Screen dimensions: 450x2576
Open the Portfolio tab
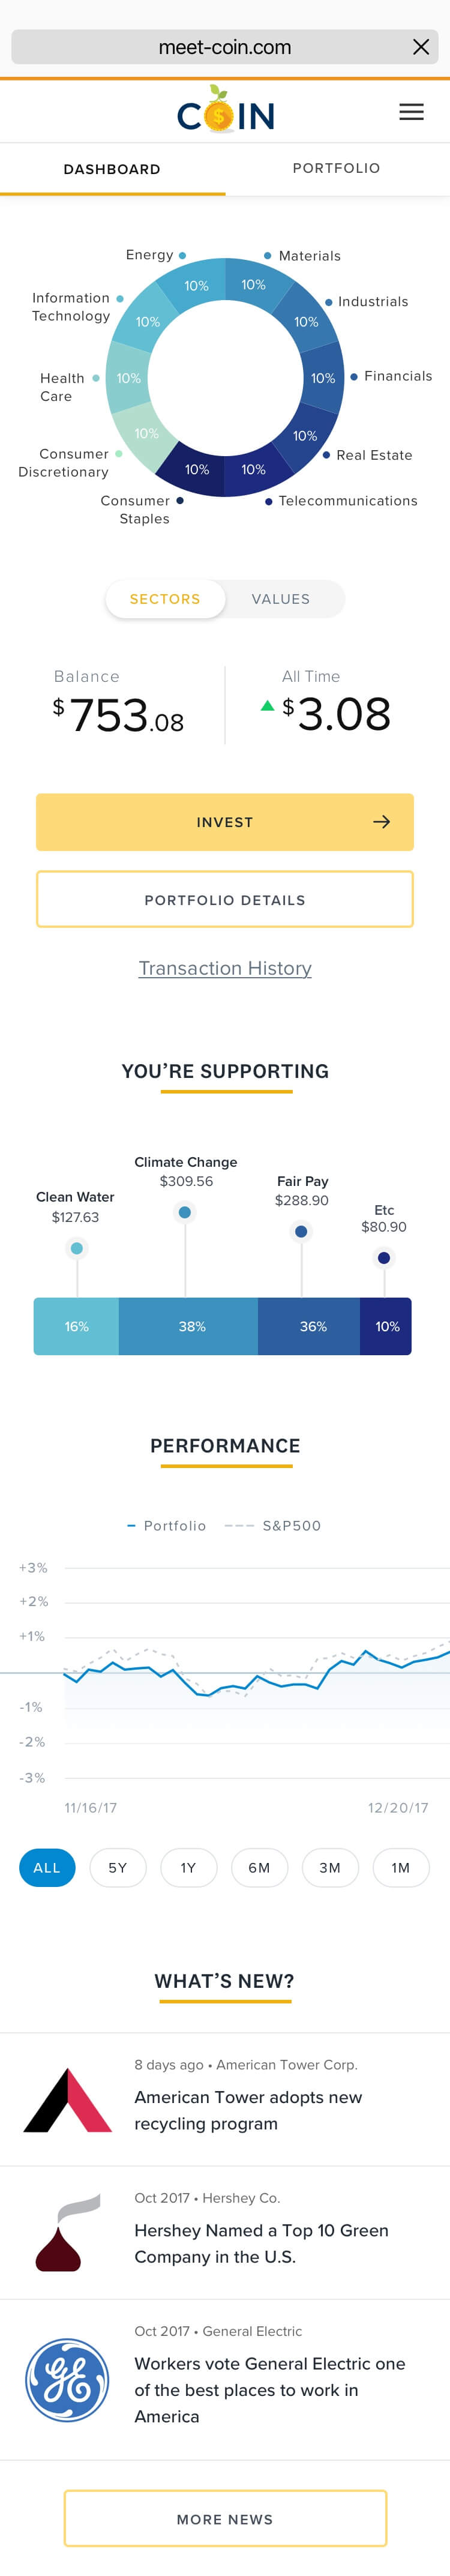tap(336, 168)
